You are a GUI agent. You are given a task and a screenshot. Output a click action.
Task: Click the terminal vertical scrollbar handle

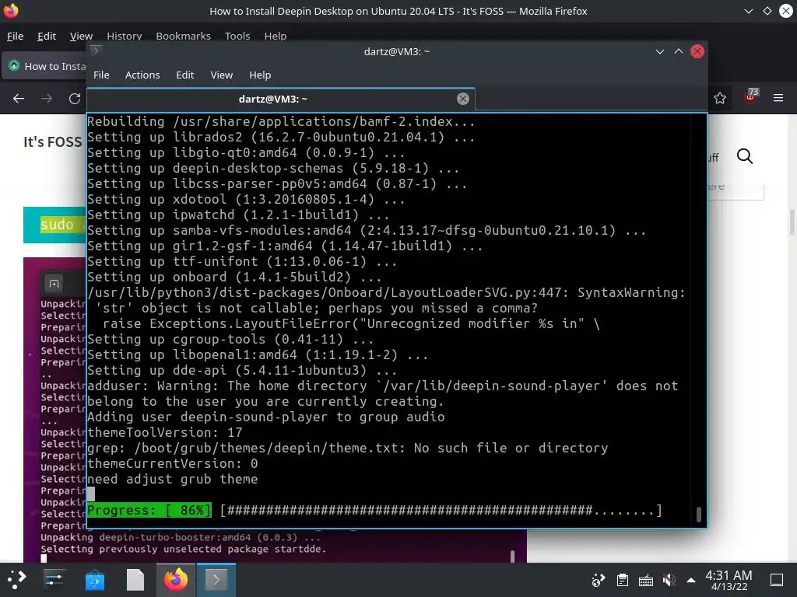pos(699,515)
